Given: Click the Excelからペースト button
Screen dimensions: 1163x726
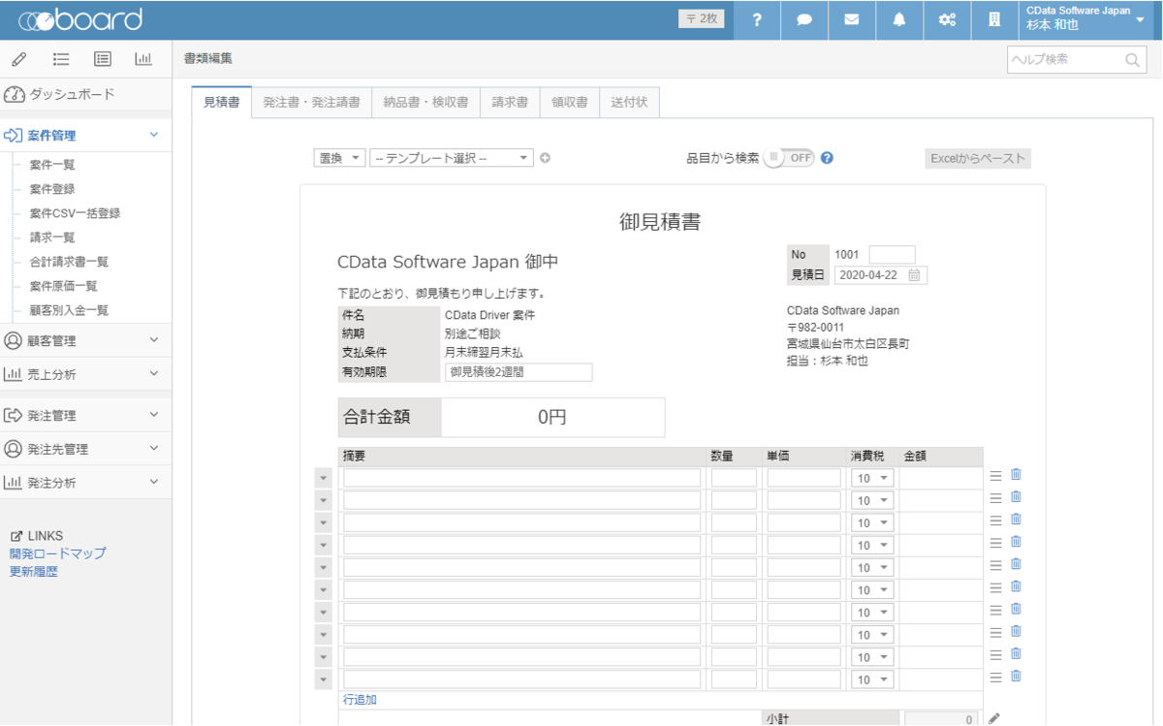Looking at the screenshot, I should 978,158.
